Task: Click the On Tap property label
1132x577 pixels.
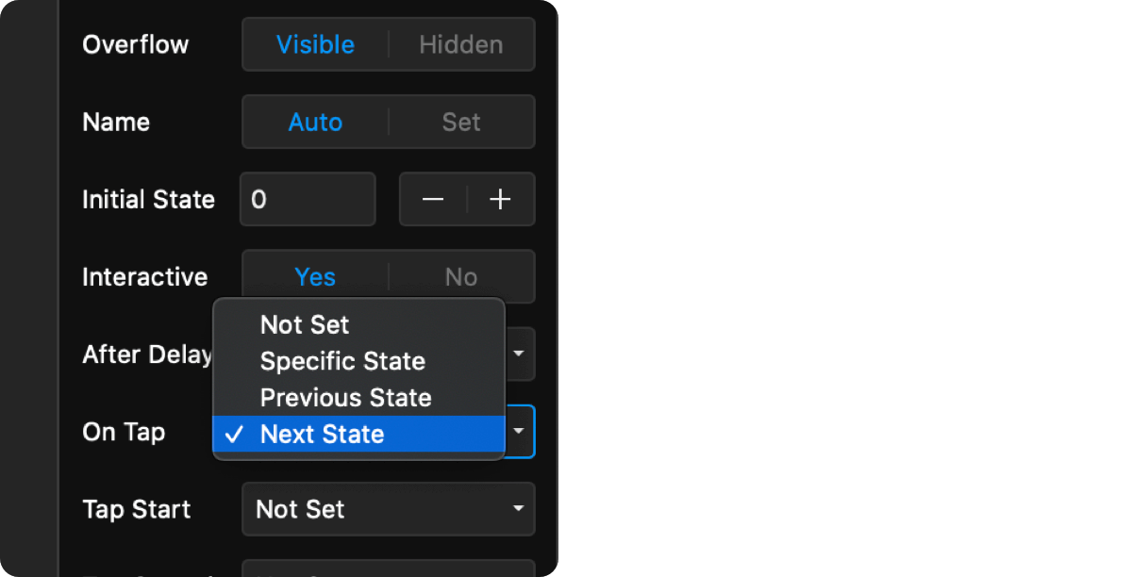Action: [124, 432]
